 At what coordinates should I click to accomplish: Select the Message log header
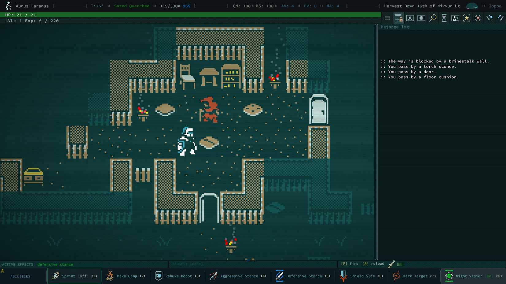click(x=395, y=27)
